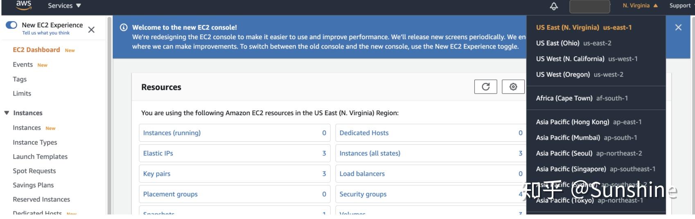
Task: Close the New EC2 Experience prompt
Action: [x=91, y=29]
